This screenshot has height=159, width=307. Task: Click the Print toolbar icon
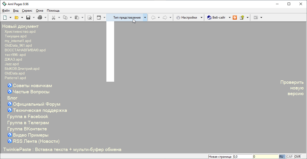40,18
